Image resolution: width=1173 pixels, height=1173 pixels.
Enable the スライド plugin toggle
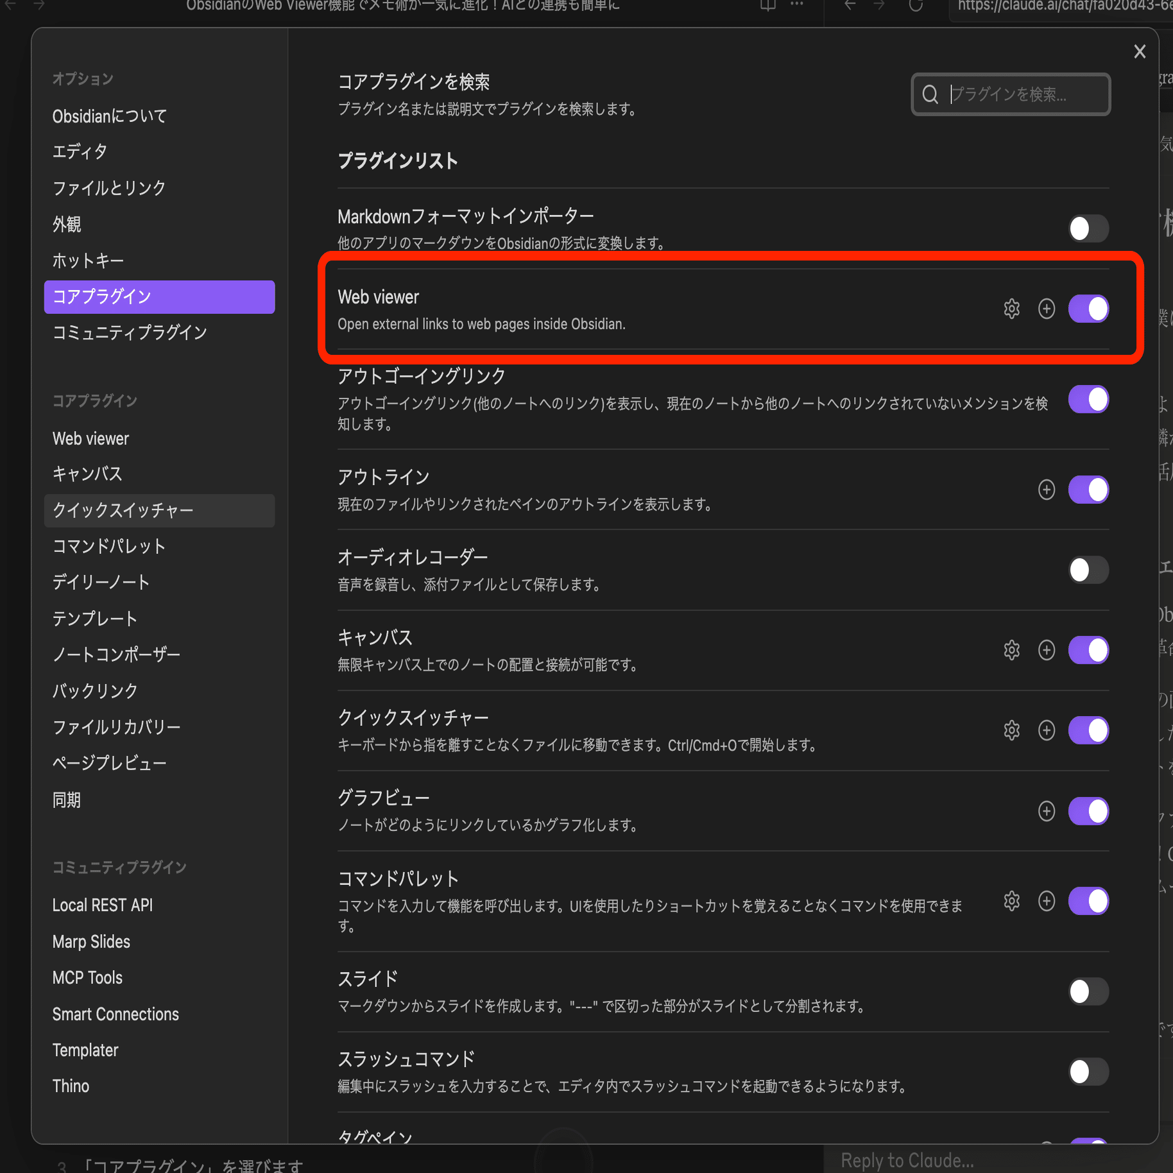point(1088,991)
